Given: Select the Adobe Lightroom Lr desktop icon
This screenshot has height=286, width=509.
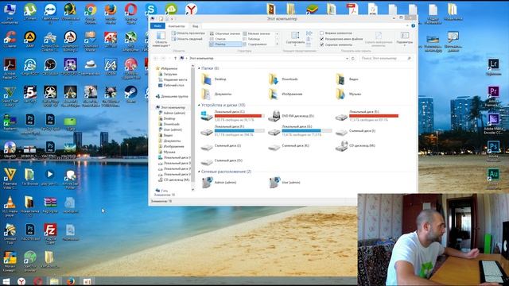Looking at the screenshot, I should 493,66.
